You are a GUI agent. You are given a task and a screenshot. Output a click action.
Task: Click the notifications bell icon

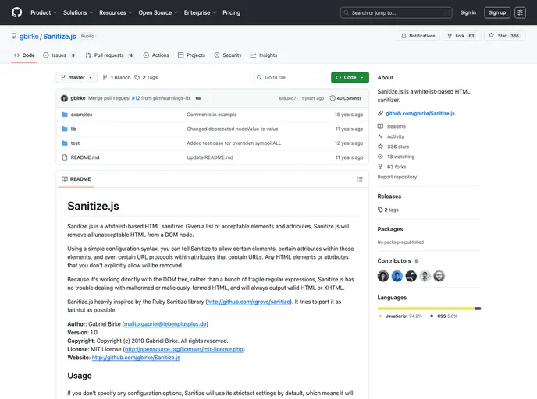point(404,36)
